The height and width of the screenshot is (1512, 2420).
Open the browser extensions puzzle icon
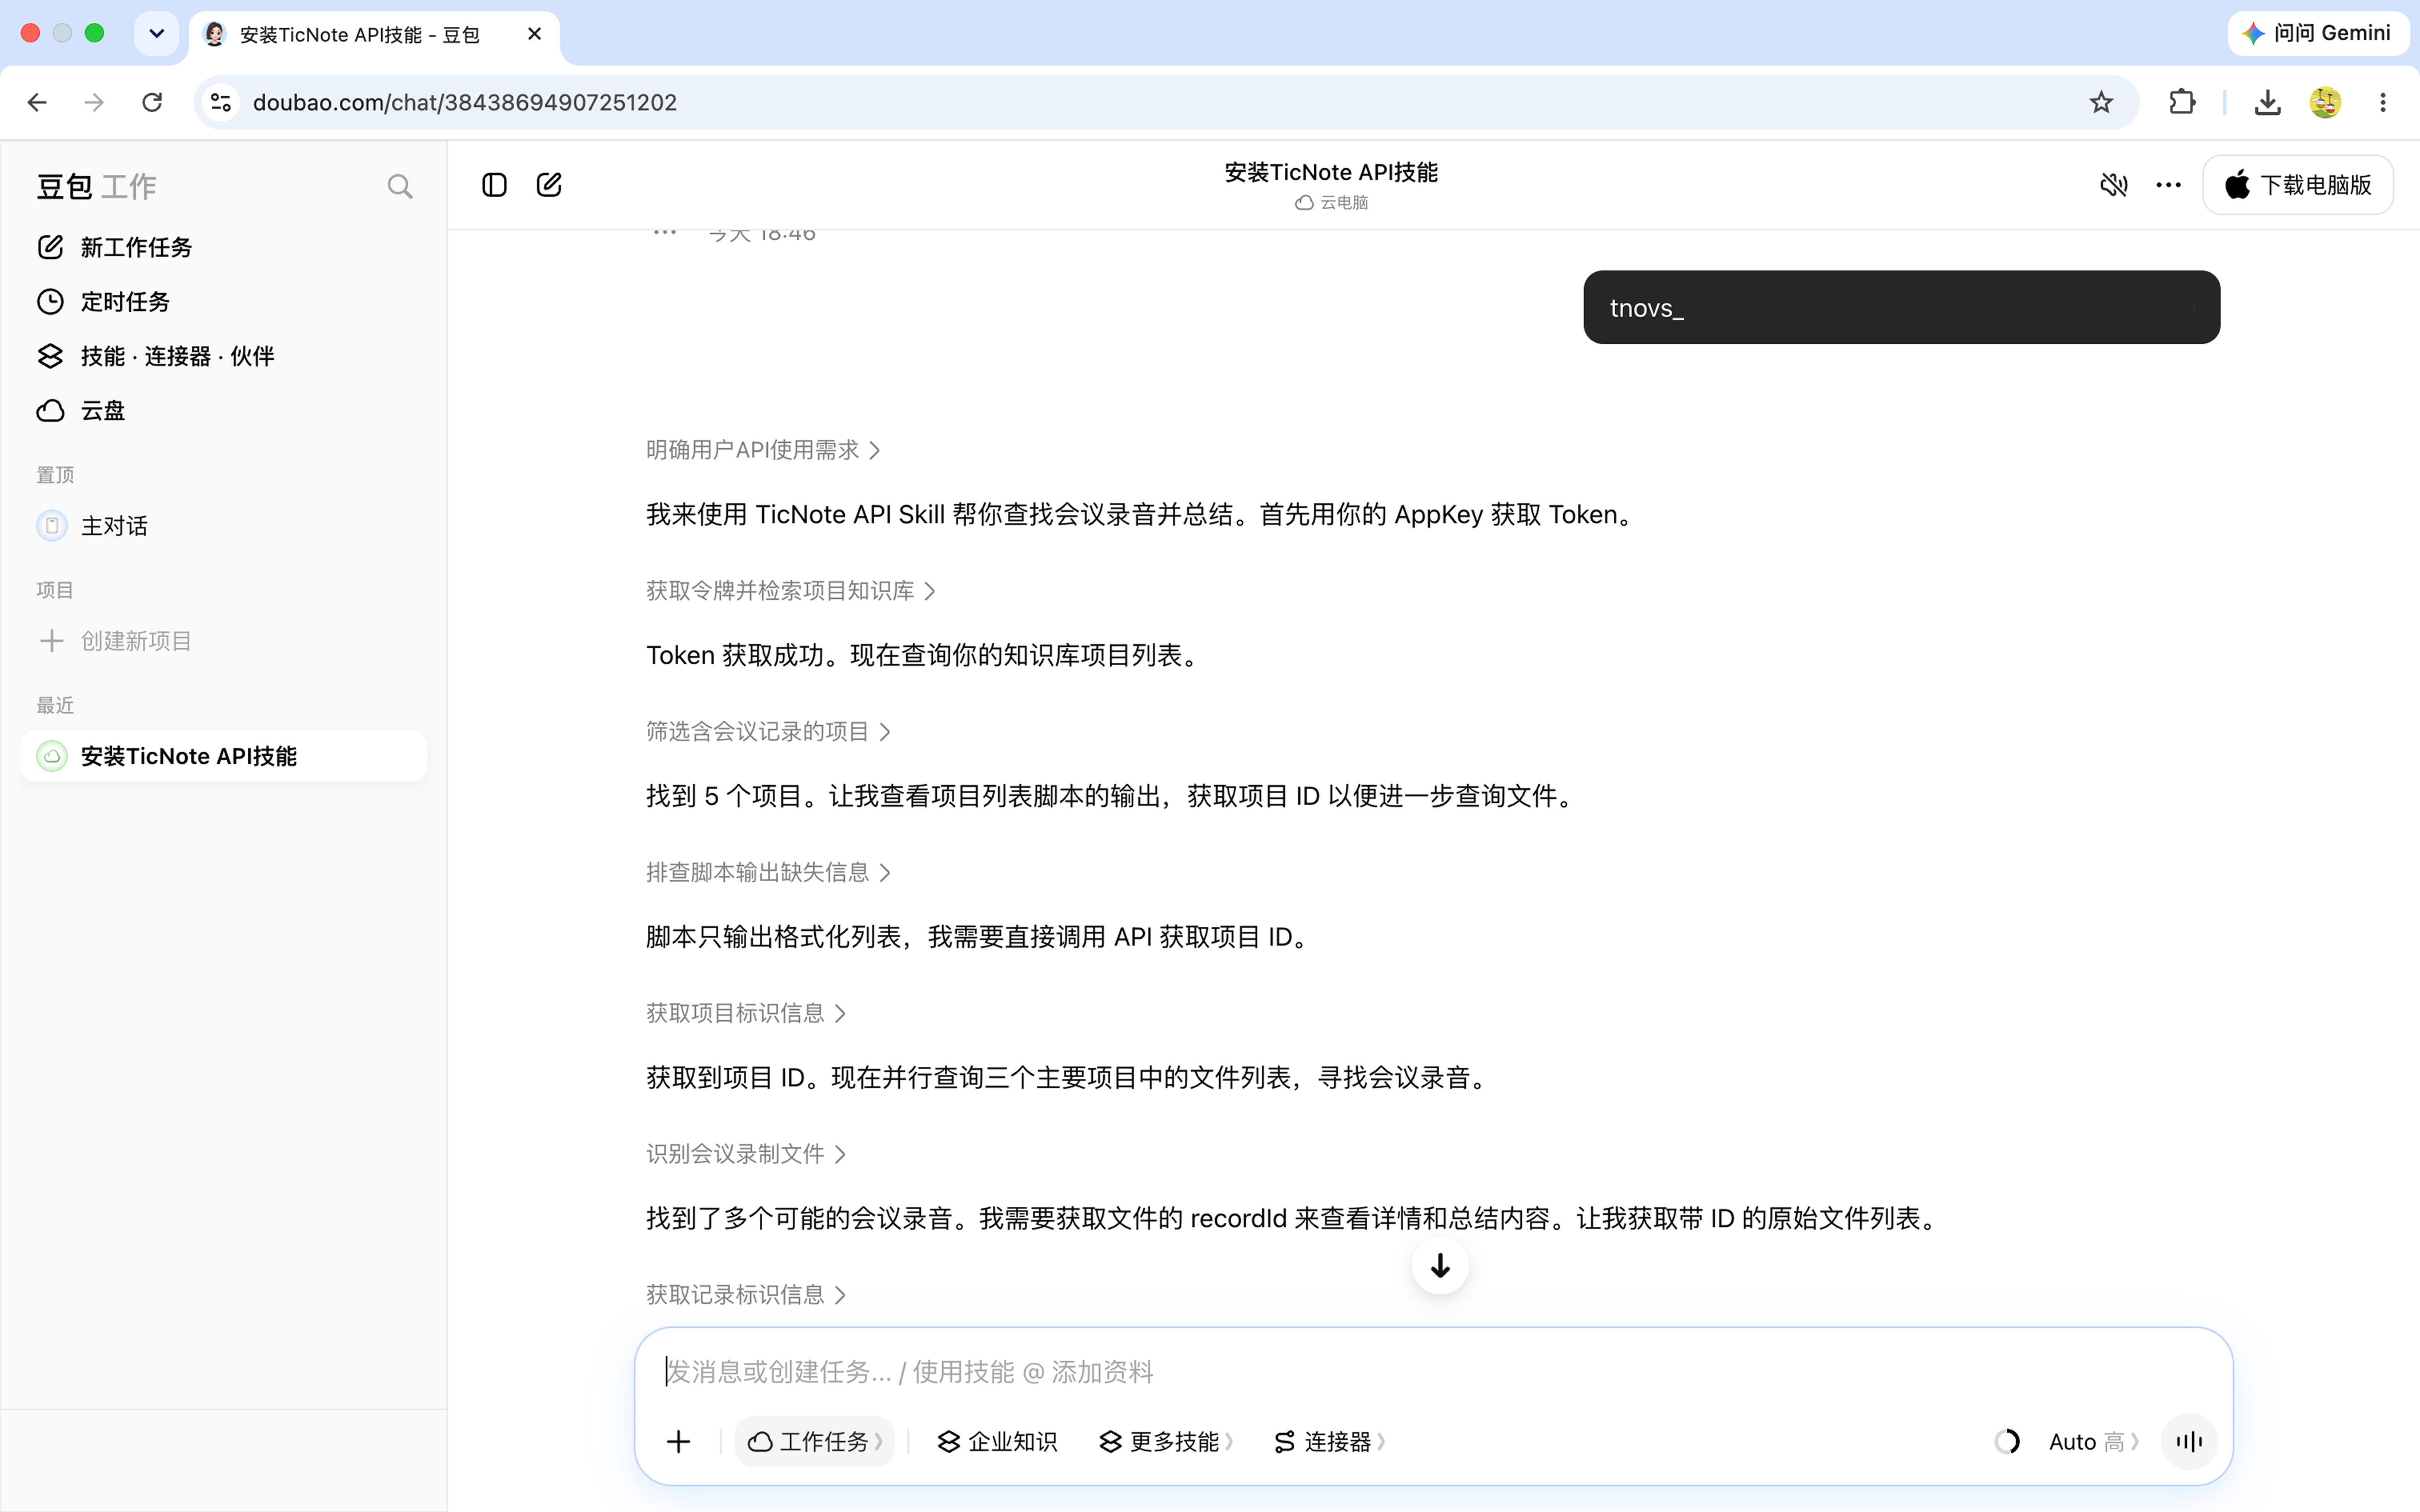[x=2182, y=102]
